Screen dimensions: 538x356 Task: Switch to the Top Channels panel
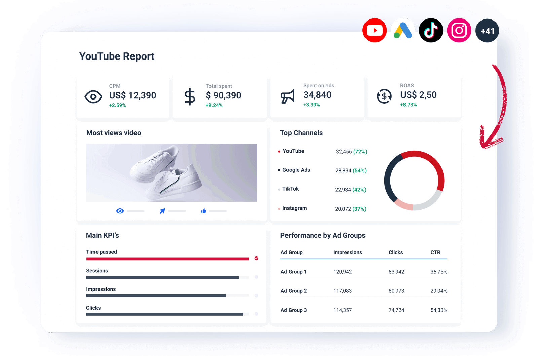click(x=302, y=133)
